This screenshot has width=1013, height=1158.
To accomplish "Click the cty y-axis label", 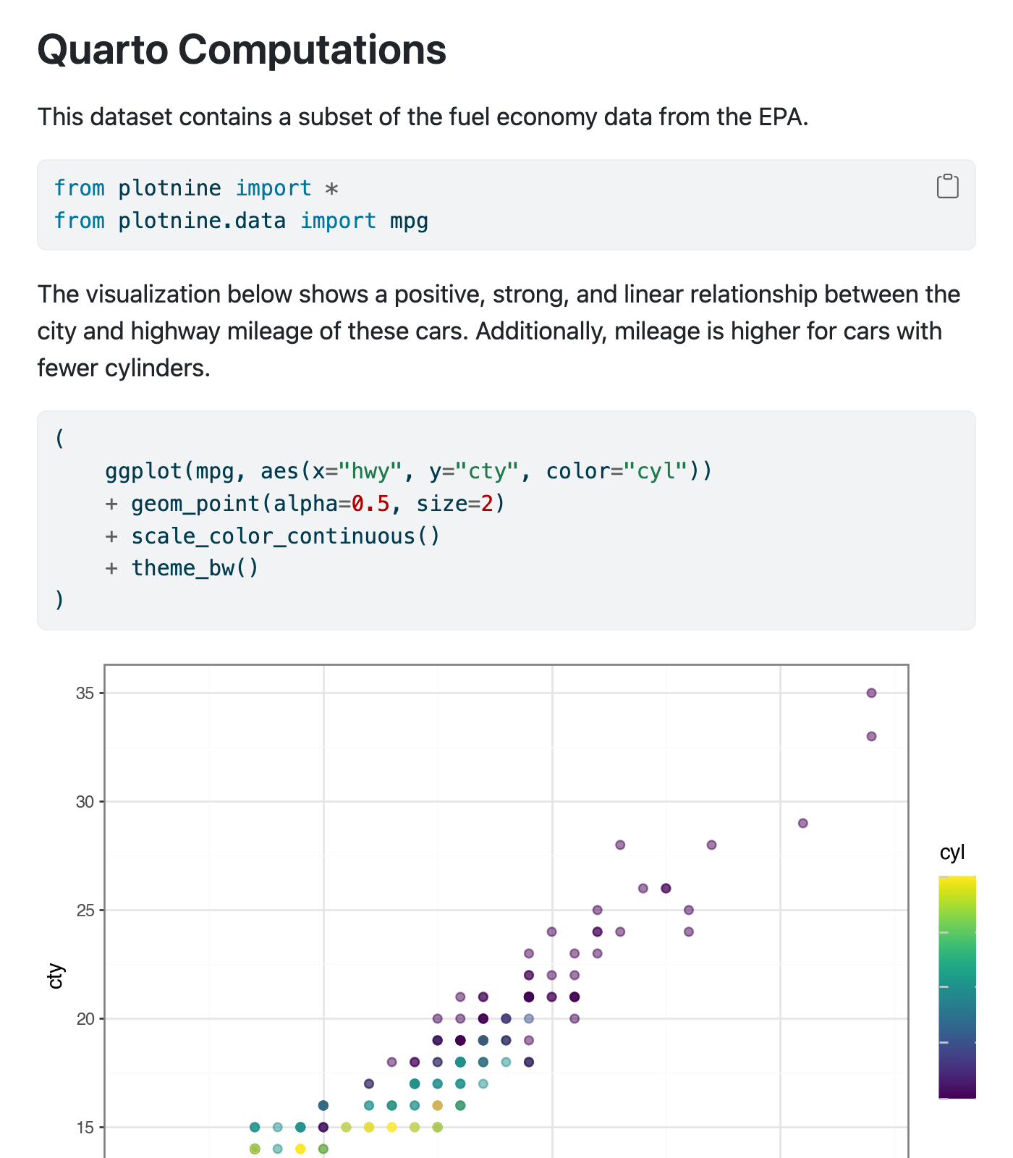I will tap(55, 976).
